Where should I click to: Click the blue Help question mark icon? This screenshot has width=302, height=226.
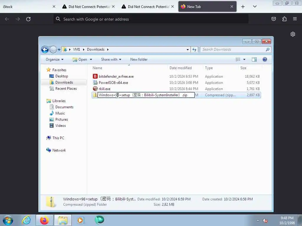[265, 59]
